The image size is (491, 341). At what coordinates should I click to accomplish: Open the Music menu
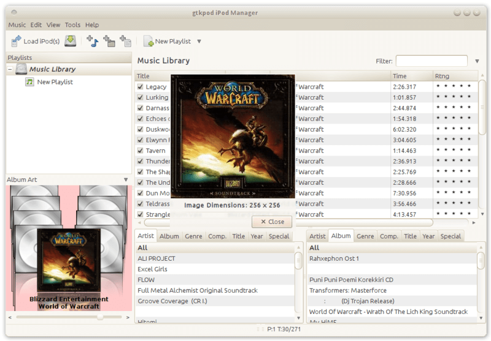point(17,24)
